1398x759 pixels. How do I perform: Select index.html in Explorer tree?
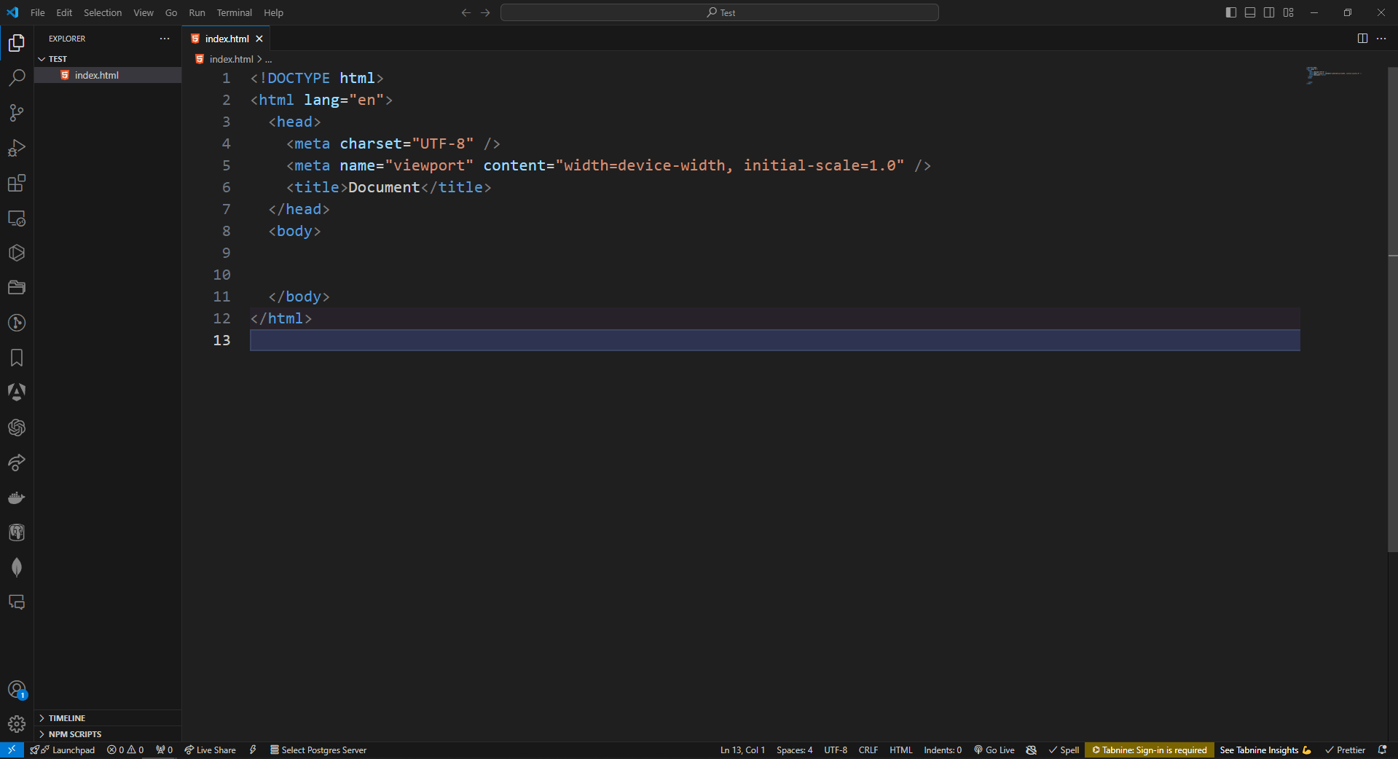click(108, 75)
